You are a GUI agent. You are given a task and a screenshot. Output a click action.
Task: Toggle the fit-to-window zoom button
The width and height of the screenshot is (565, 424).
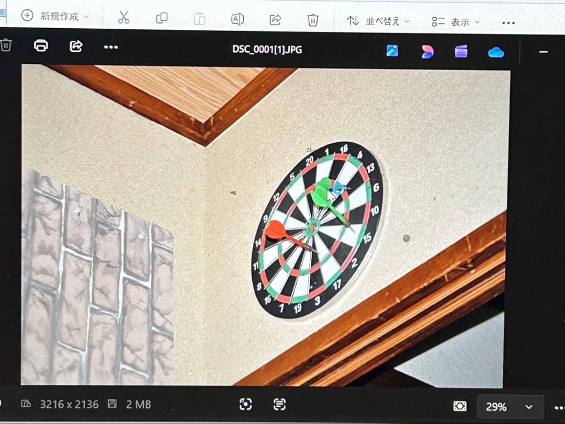(x=460, y=406)
